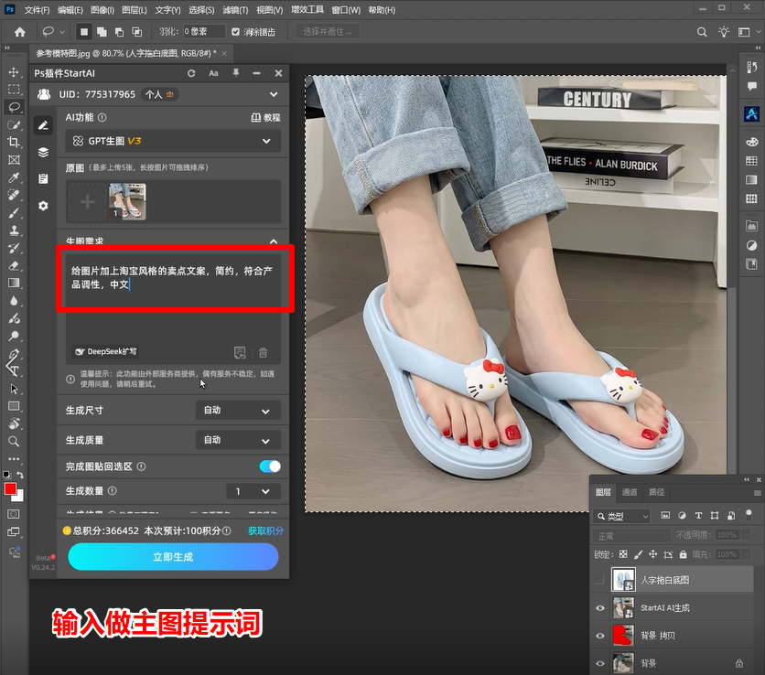
Task: Open the 教程 tutorial link
Action: [x=266, y=118]
